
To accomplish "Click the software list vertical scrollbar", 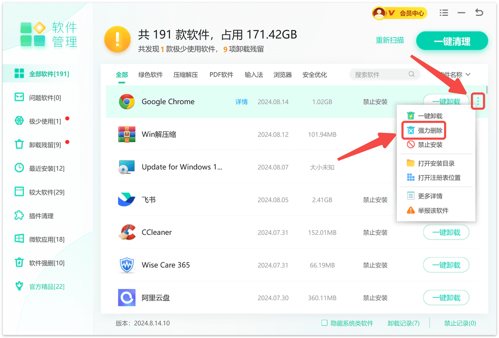I will [487, 92].
